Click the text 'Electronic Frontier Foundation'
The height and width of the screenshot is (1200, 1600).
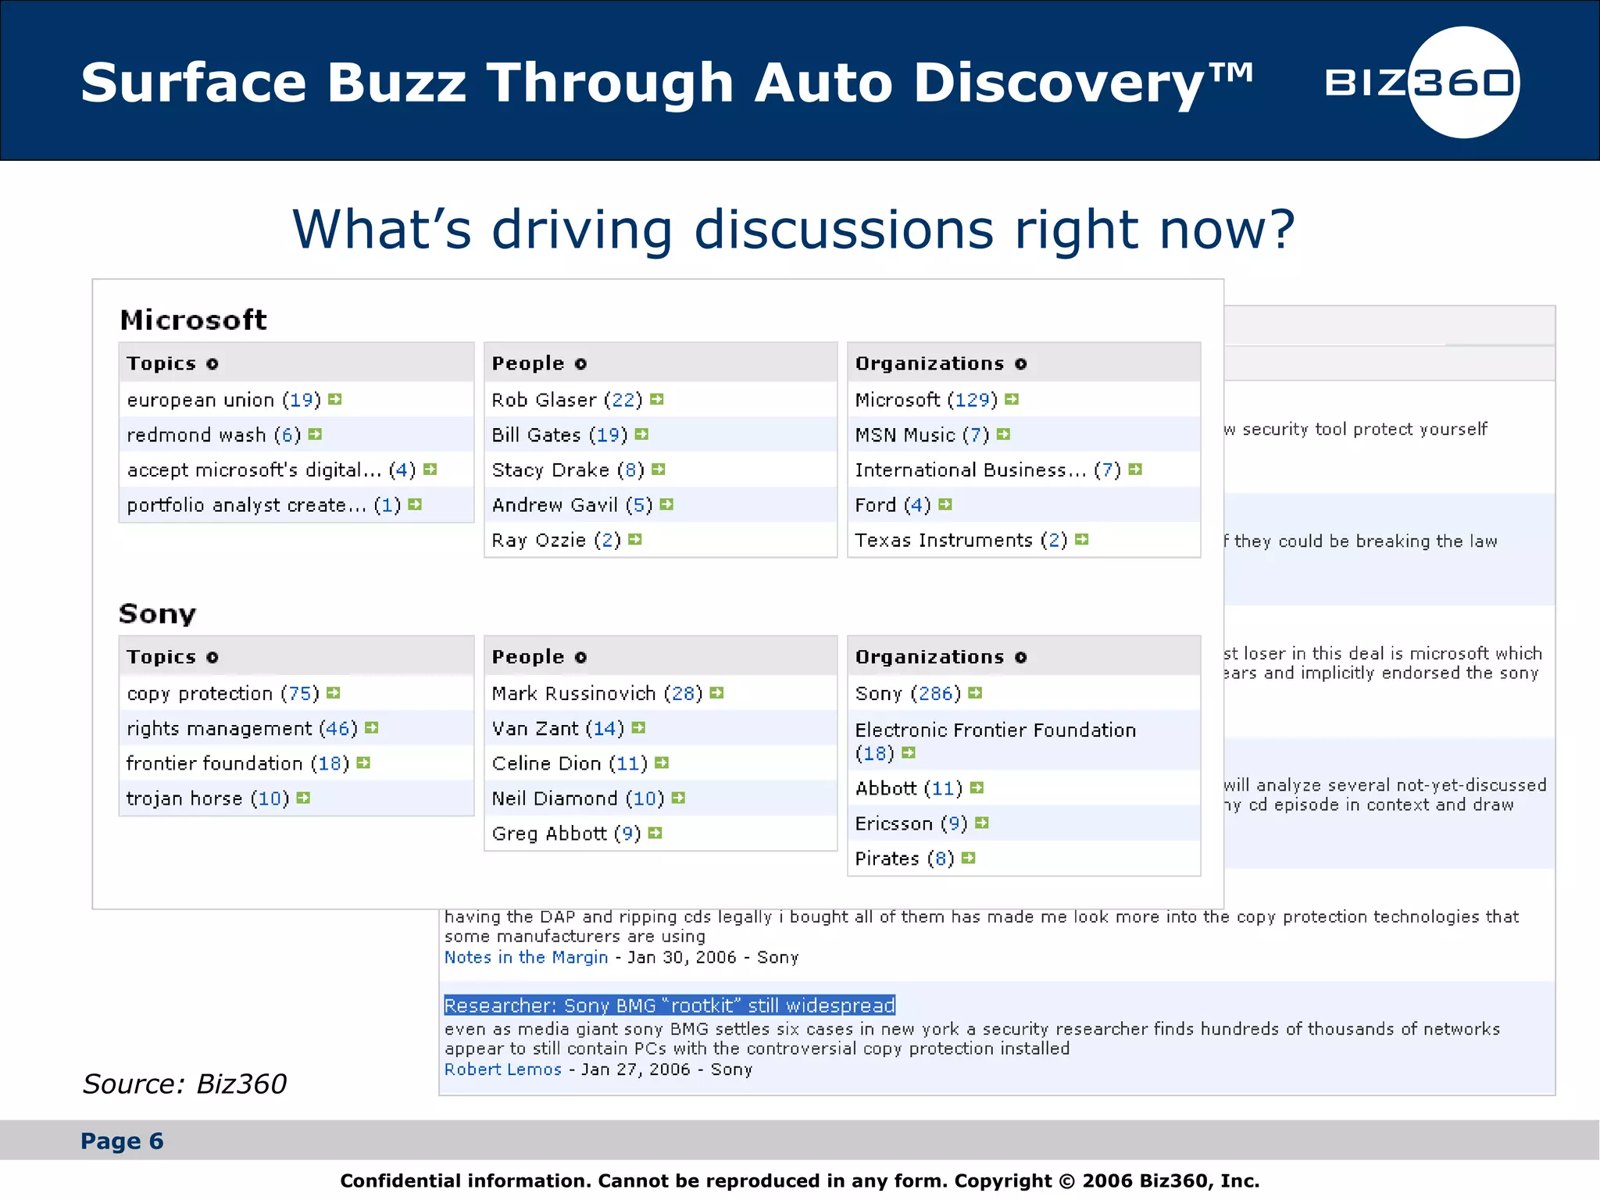point(995,730)
